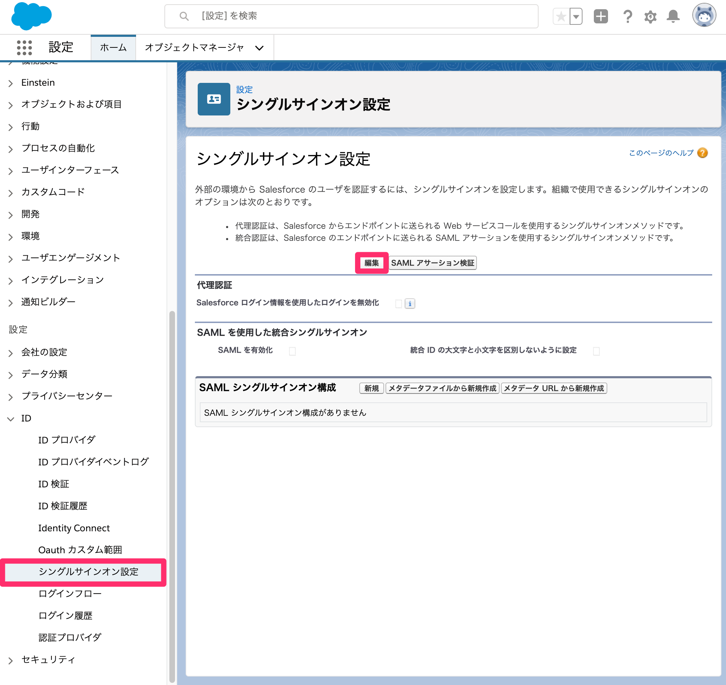726x685 pixels.
Task: Open the オブジェクトマネージャ tab dropdown chevron
Action: [x=259, y=48]
